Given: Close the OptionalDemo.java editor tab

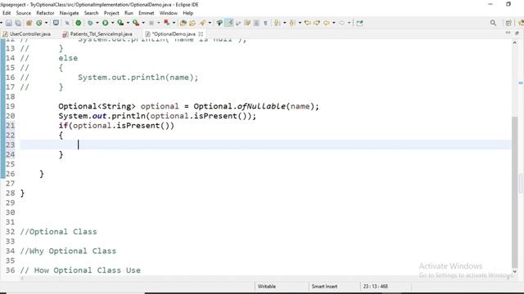Looking at the screenshot, I should [x=201, y=34].
